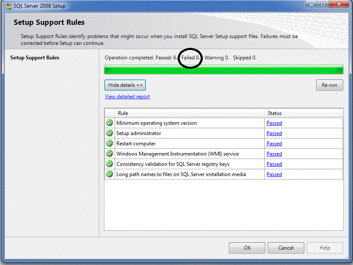Screen dimensions: 353x265
Task: Close the SQL Server 2008 Setup window
Action: pos(339,4)
